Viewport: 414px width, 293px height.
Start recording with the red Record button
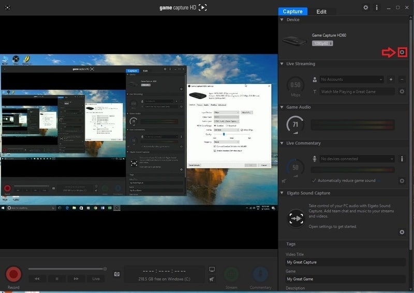coord(13,274)
